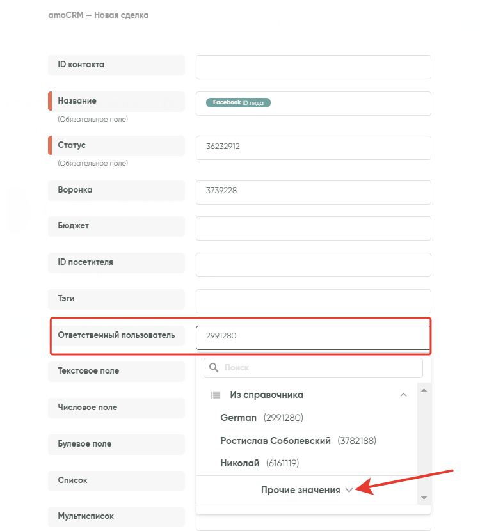The image size is (480, 531).
Task: Click the Воронка field with 3739228
Action: coord(313,191)
